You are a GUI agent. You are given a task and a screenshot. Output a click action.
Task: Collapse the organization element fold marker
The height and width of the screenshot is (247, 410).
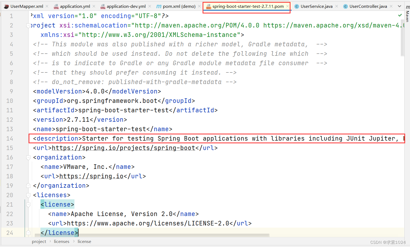[x=28, y=158]
